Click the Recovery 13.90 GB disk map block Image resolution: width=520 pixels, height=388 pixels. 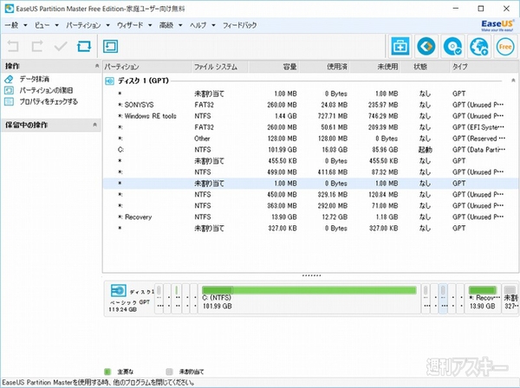point(483,298)
